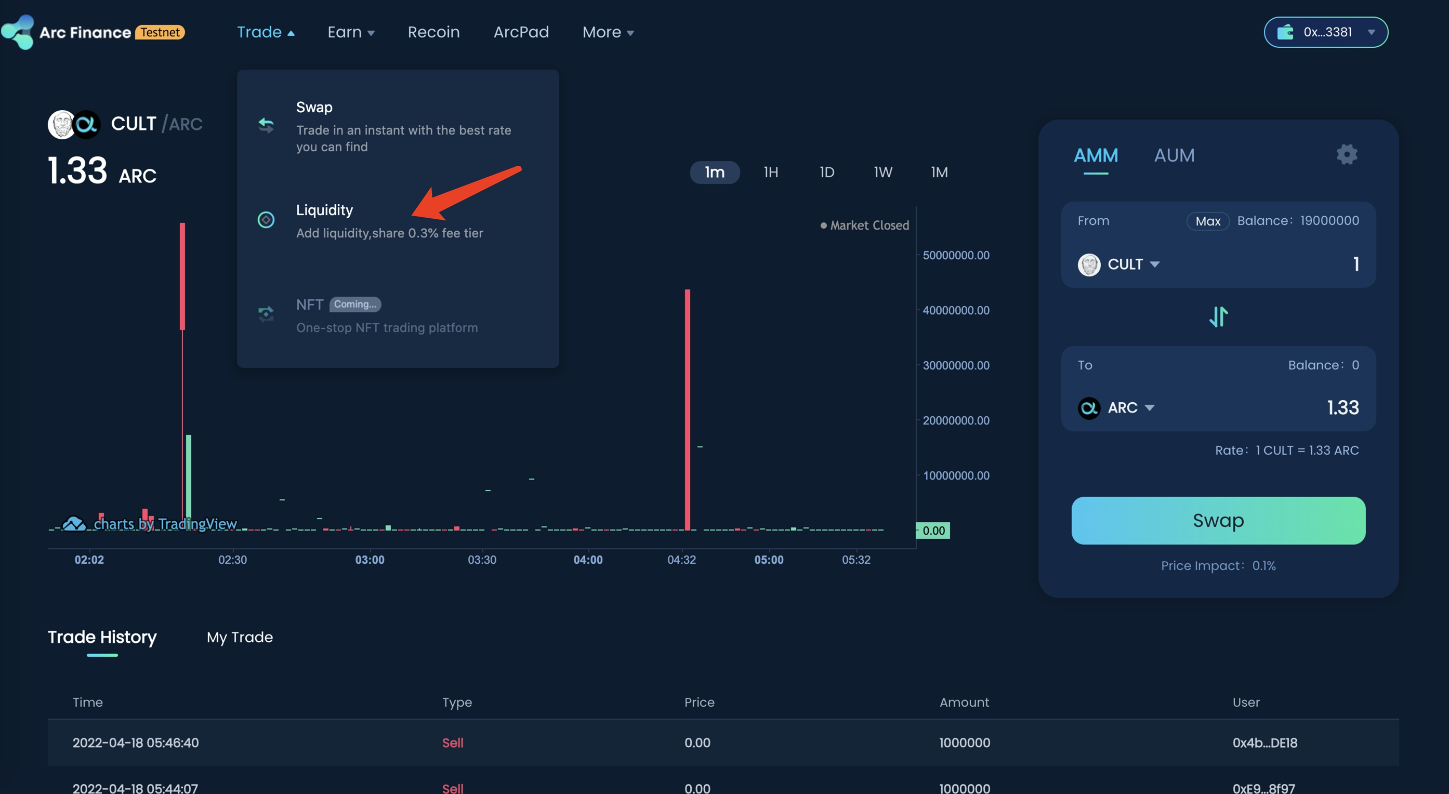Switch chart interval to 1W
This screenshot has height=794, width=1449.
[x=882, y=172]
